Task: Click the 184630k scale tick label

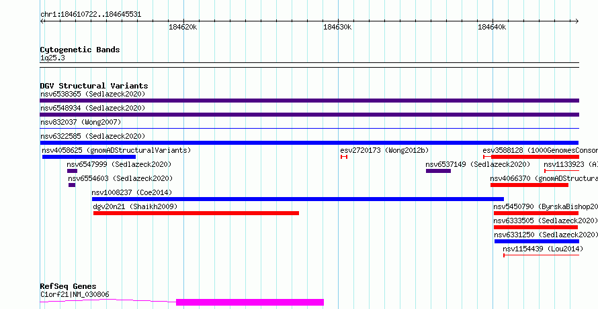Action: point(337,27)
